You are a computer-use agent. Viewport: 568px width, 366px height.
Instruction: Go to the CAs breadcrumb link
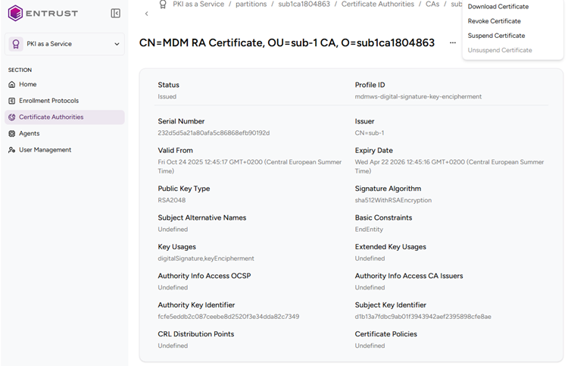click(432, 5)
